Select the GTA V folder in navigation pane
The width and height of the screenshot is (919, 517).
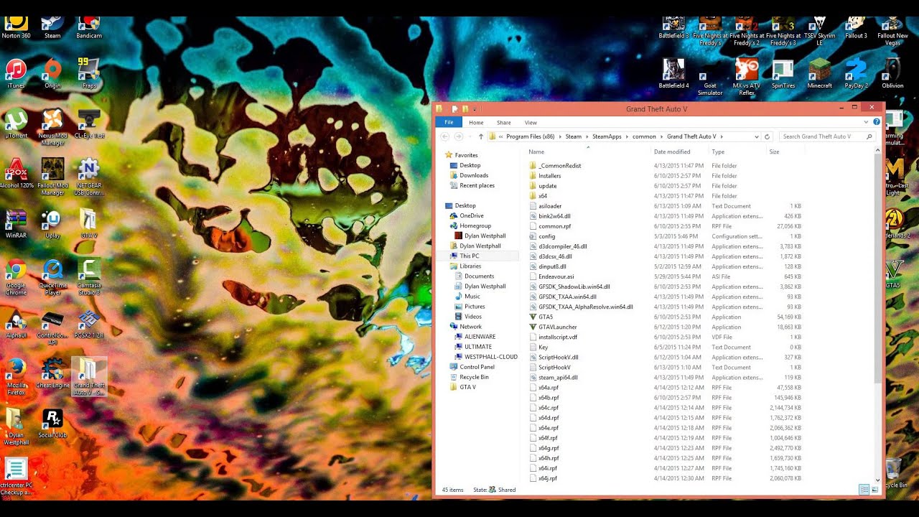(467, 387)
